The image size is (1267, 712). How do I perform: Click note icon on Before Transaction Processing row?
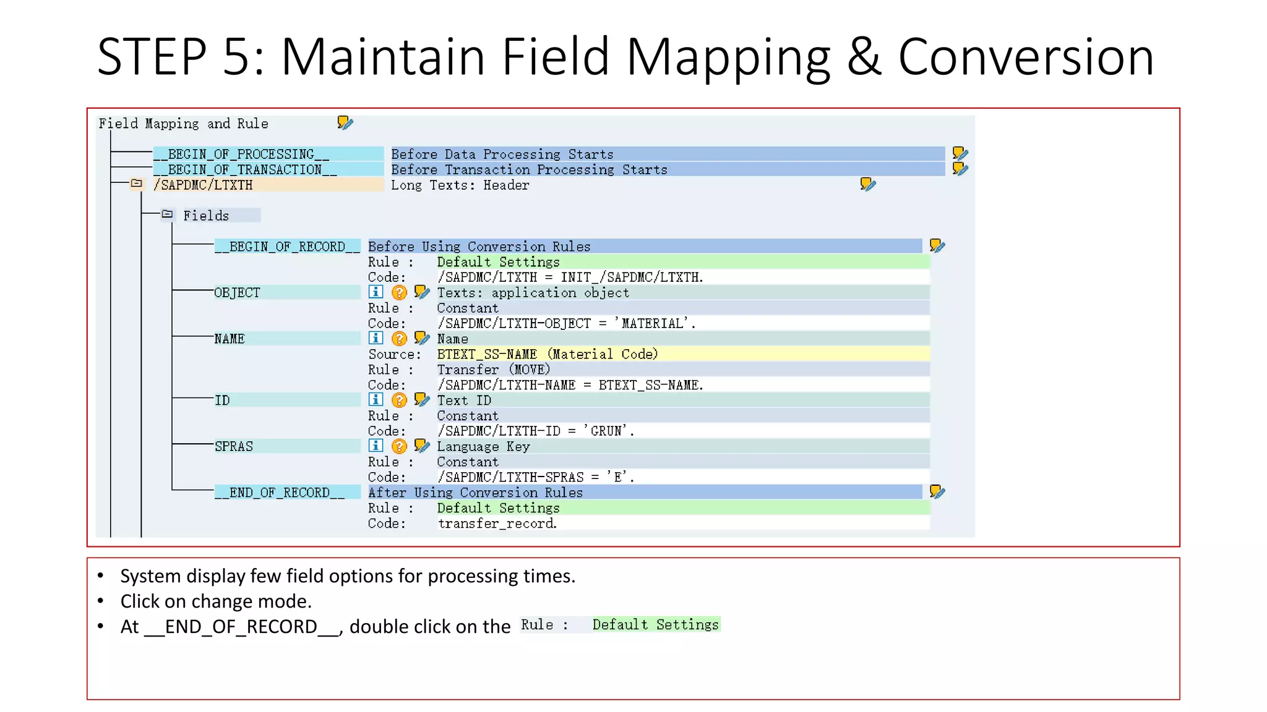960,169
